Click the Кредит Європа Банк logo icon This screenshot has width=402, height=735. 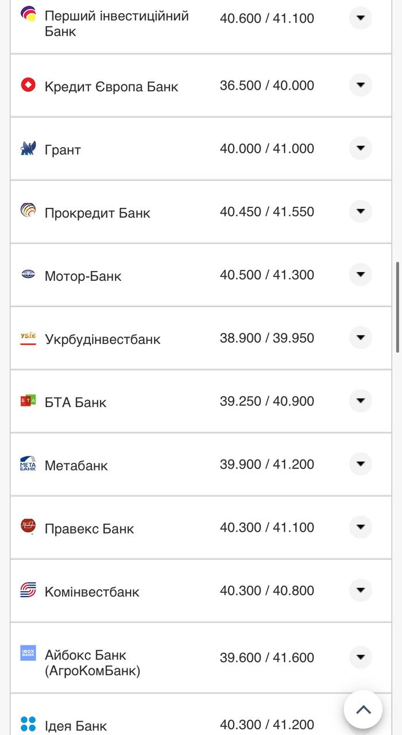click(28, 85)
